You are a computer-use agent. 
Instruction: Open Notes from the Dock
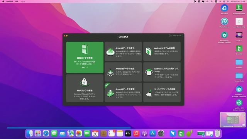point(120,134)
